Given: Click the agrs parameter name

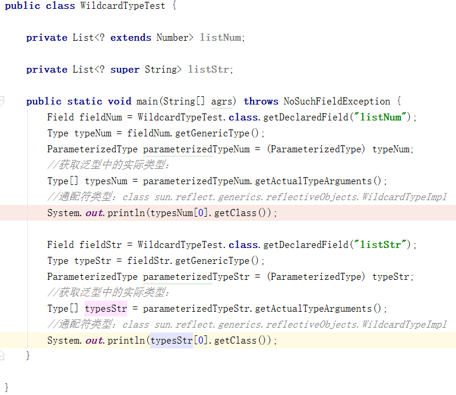Looking at the screenshot, I should click(222, 102).
